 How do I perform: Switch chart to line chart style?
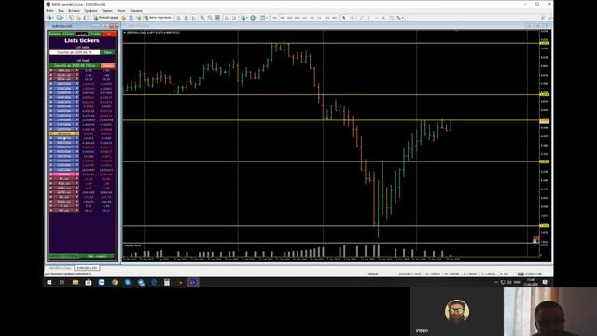pos(194,18)
